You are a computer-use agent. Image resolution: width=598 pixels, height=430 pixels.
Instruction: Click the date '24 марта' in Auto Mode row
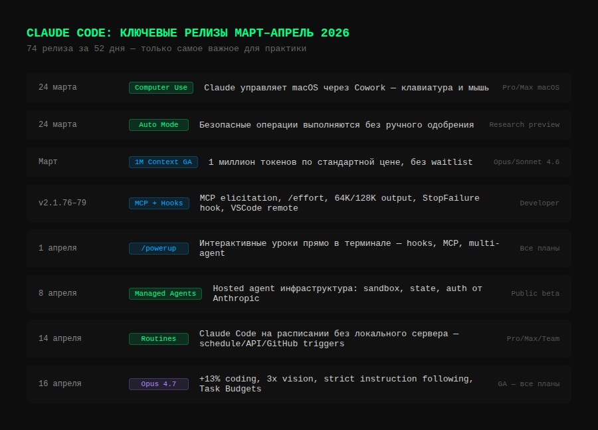pyautogui.click(x=58, y=124)
